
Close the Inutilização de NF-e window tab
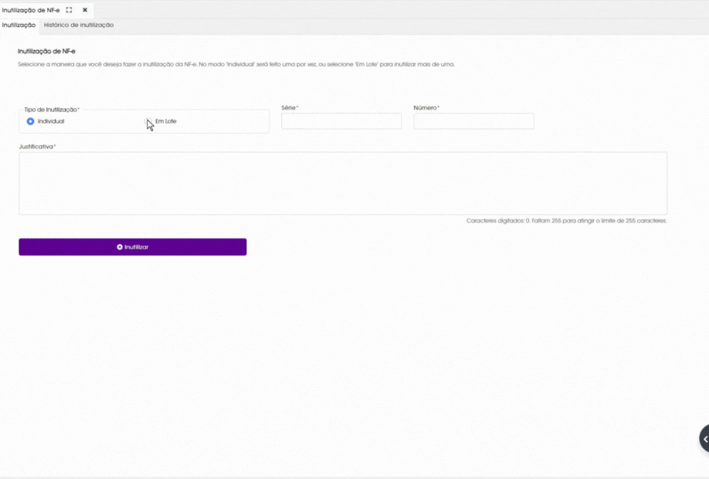pos(84,10)
